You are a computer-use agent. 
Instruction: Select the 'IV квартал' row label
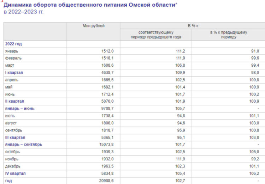[15, 173]
